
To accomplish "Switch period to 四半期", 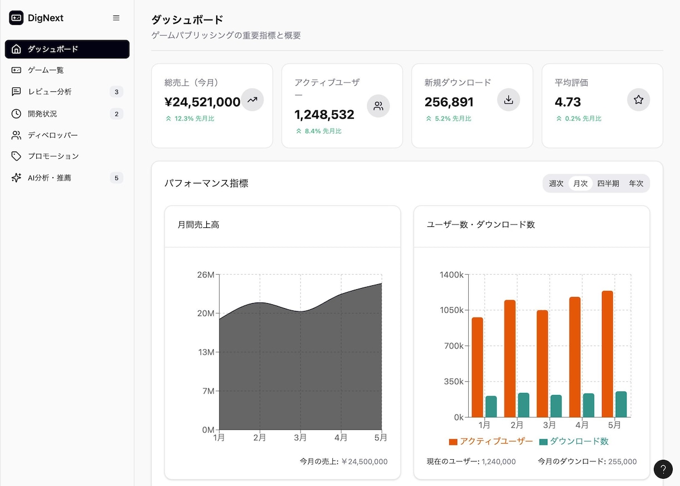I will [x=608, y=183].
